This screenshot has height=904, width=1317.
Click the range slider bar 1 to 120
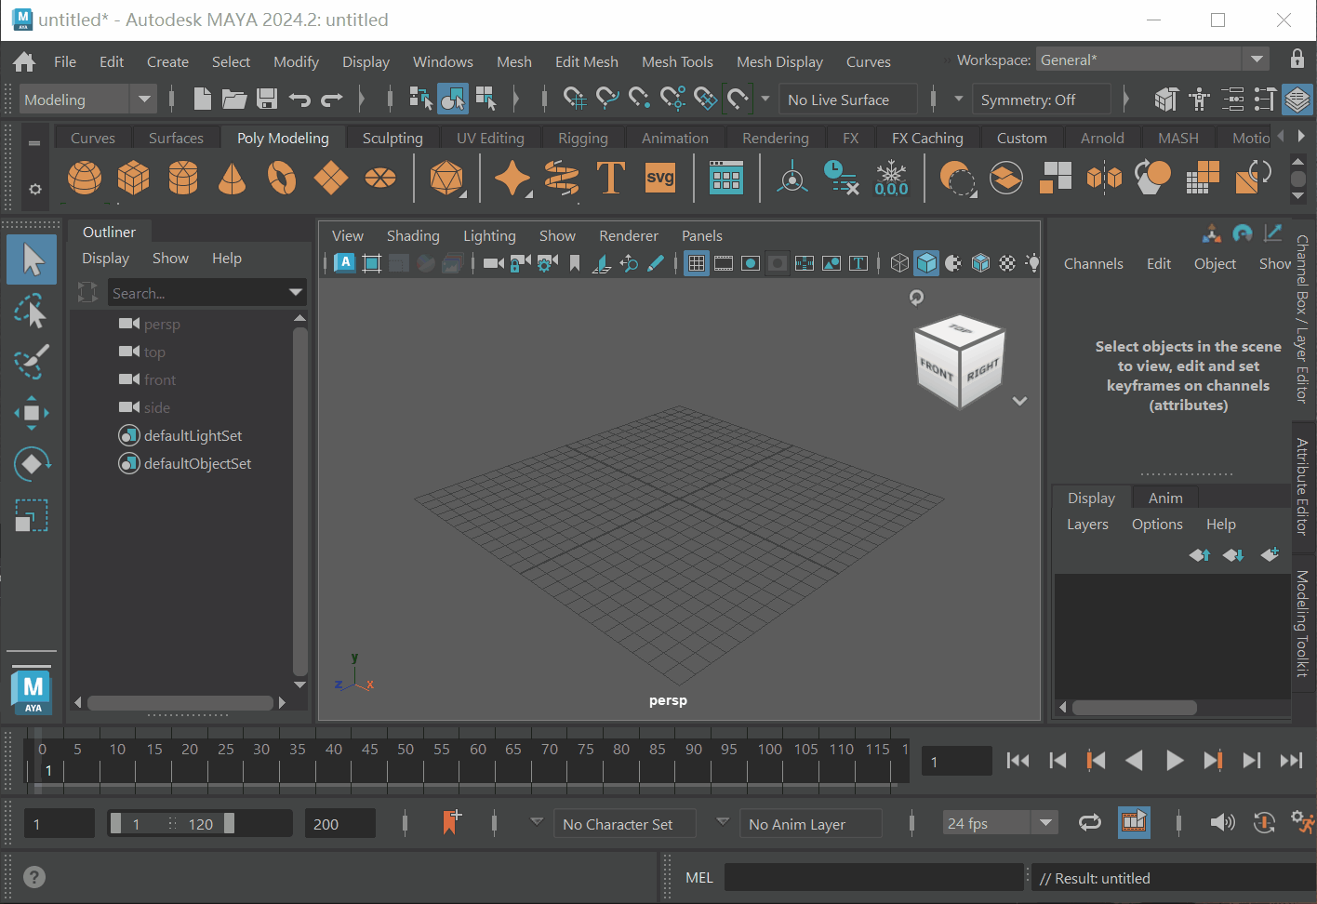pyautogui.click(x=172, y=823)
